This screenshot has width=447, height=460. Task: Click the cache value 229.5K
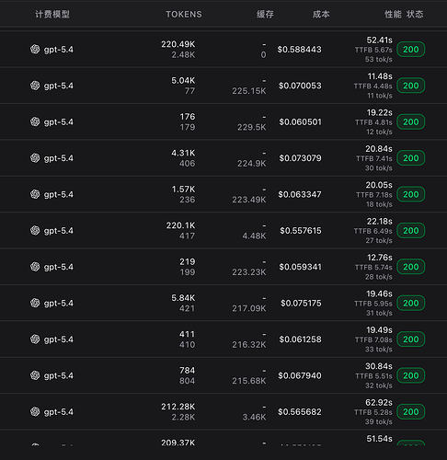coord(252,127)
